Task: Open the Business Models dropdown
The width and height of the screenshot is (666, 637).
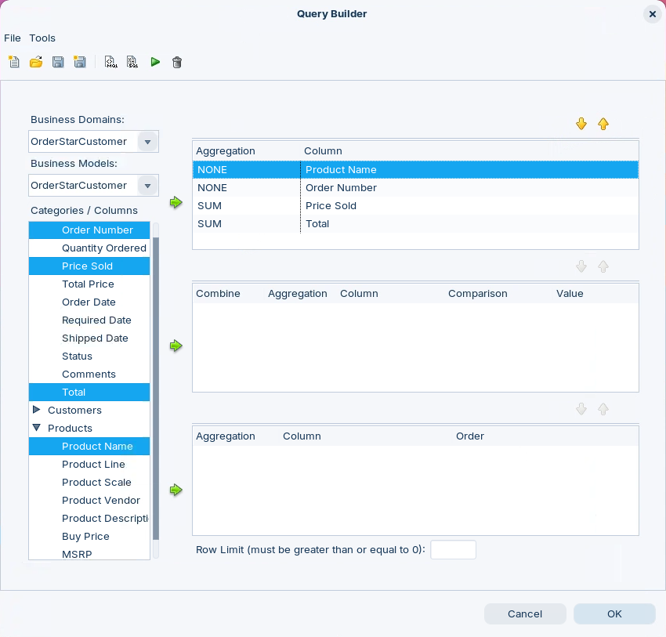Action: pos(147,186)
